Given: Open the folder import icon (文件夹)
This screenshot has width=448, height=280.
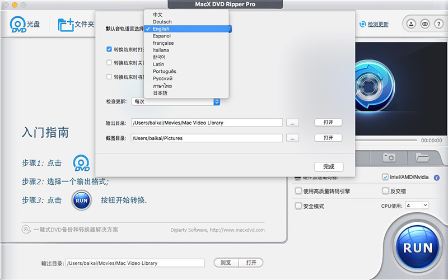Looking at the screenshot, I should pos(66,25).
